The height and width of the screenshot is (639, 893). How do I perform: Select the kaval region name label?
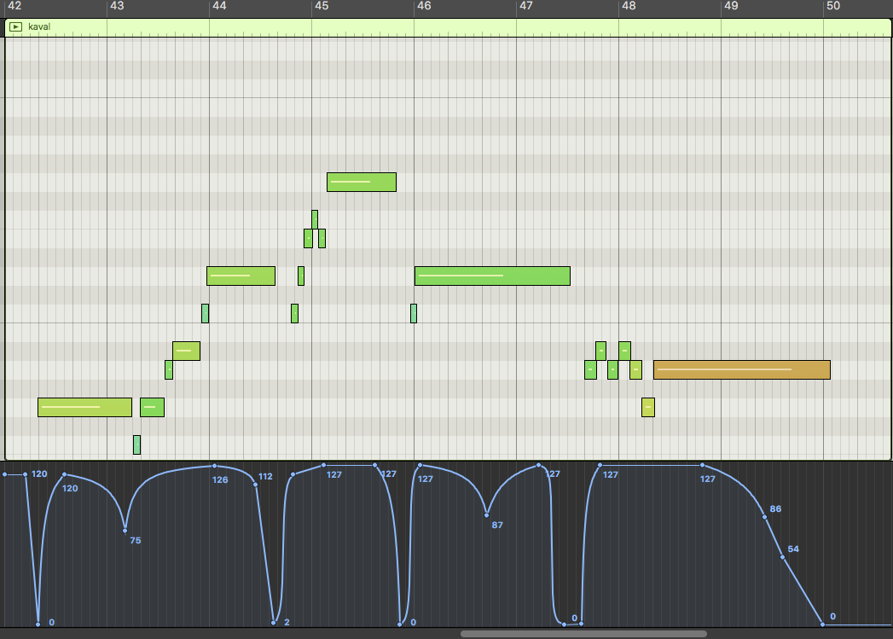point(39,26)
